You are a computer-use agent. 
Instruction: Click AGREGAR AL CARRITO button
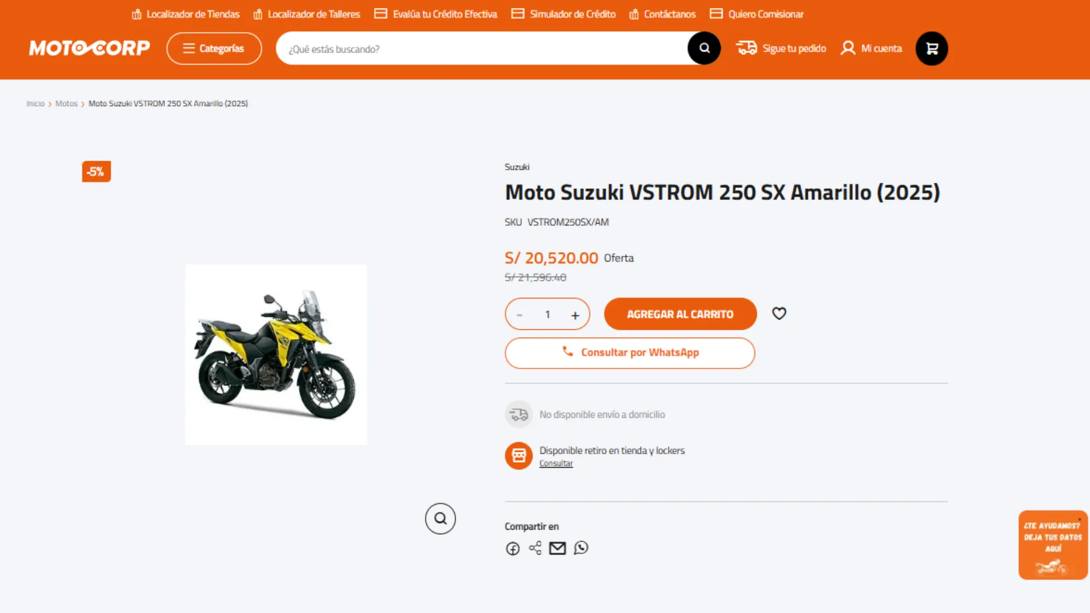coord(680,314)
